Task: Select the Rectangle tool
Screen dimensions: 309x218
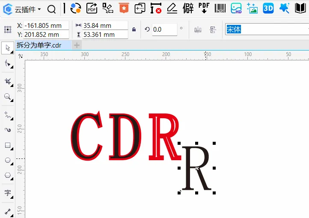Action: [8, 145]
